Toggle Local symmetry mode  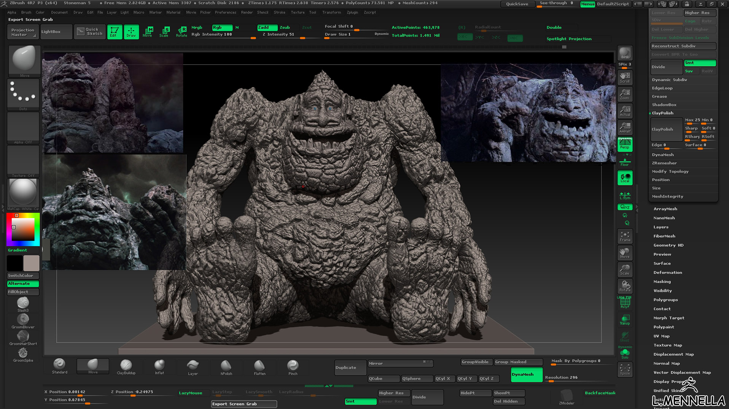tap(625, 178)
